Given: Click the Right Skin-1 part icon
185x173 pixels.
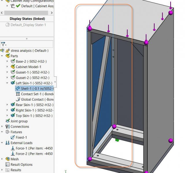Looking at the screenshot, I should (x=13, y=110).
